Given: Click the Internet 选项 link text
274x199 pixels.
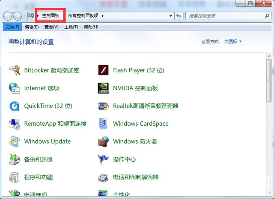Looking at the screenshot, I should point(42,88).
